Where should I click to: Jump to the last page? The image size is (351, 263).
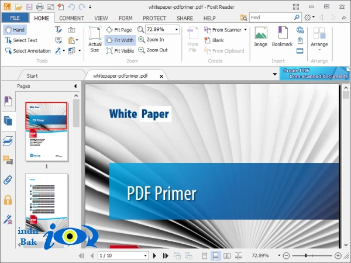click(166, 255)
